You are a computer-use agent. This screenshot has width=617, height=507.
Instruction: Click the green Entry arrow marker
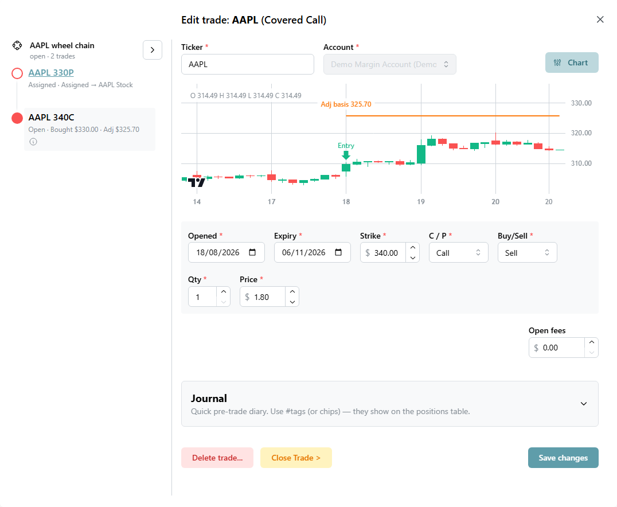point(346,155)
